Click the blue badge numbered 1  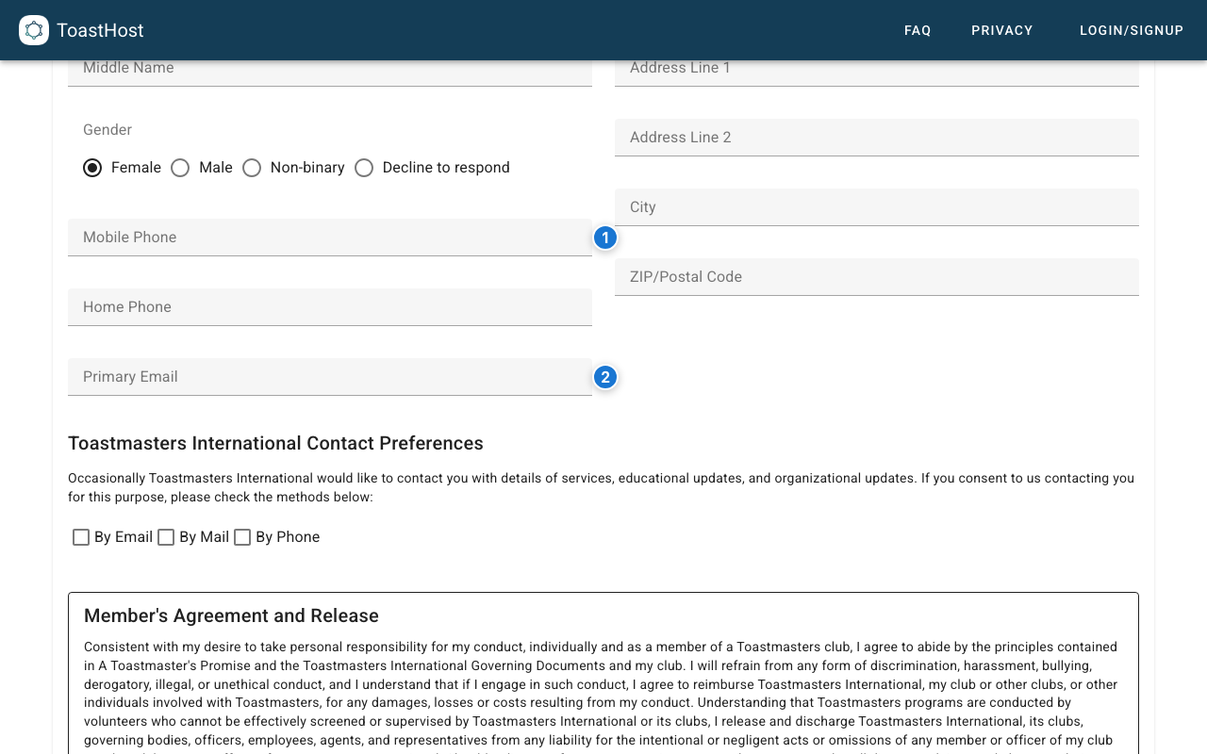pyautogui.click(x=604, y=238)
